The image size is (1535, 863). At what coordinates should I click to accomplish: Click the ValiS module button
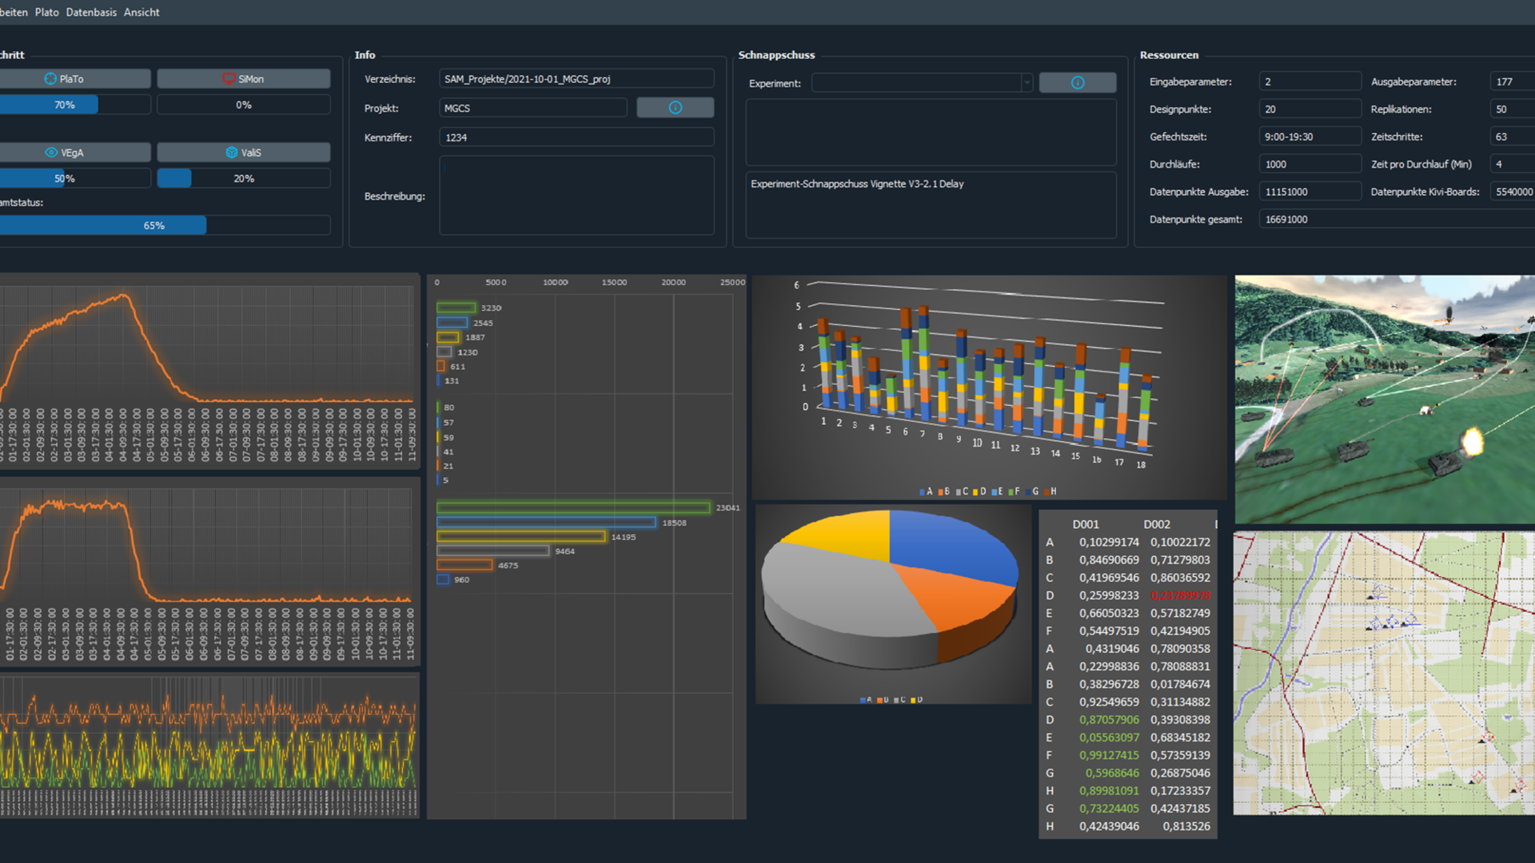point(243,152)
